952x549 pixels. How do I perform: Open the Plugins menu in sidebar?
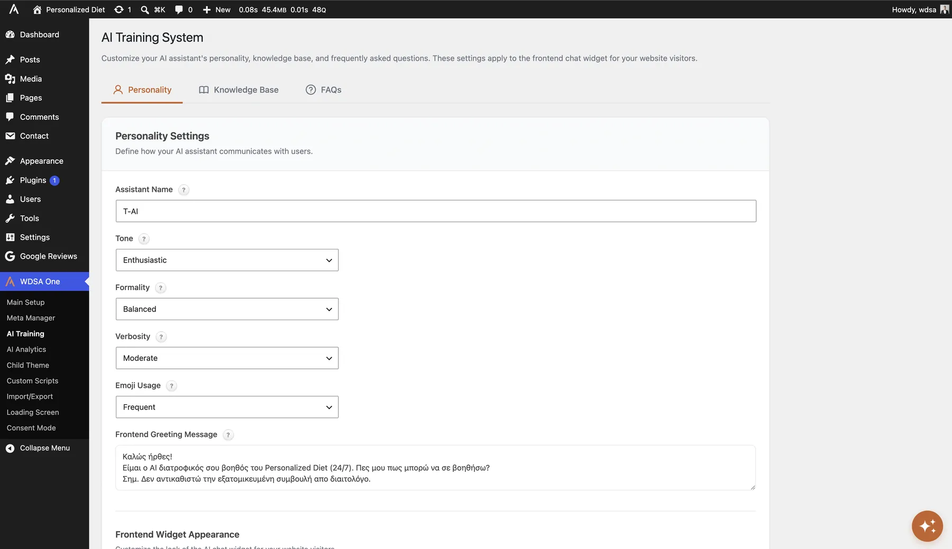click(x=33, y=180)
